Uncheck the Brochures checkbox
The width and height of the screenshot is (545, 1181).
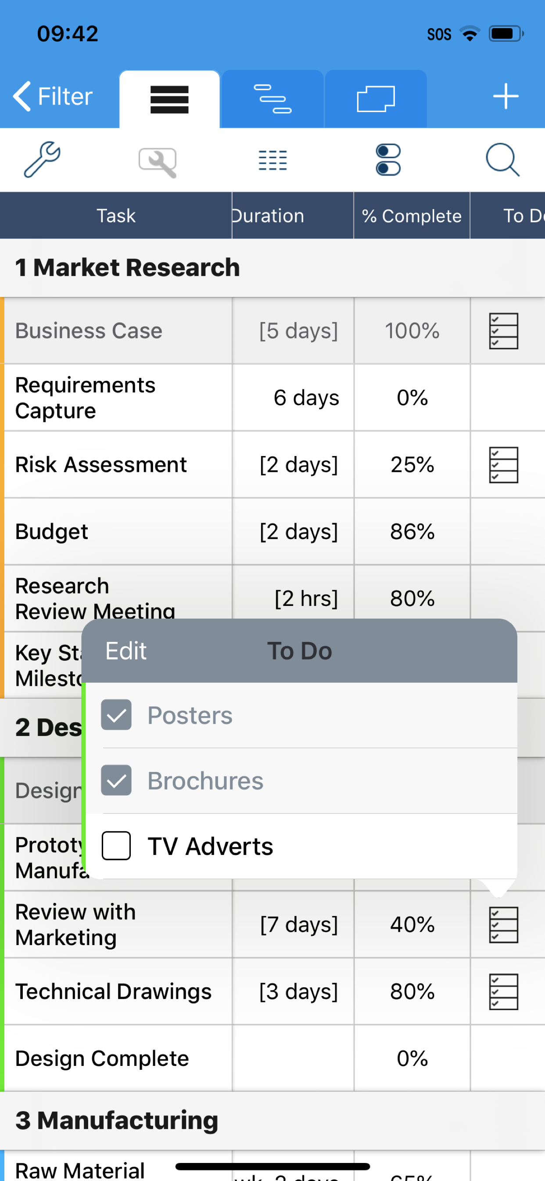click(x=116, y=780)
